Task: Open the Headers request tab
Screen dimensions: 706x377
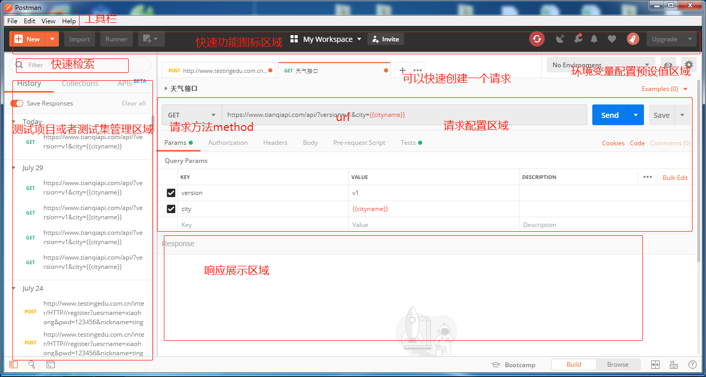Action: coord(275,143)
